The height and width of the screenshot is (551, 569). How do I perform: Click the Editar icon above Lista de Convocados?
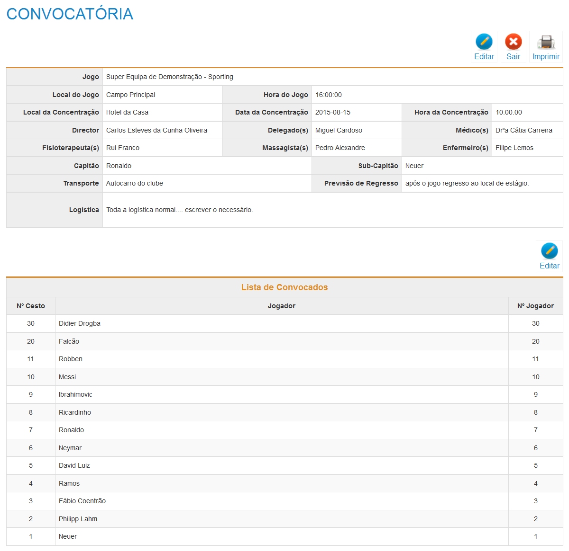[x=549, y=252]
